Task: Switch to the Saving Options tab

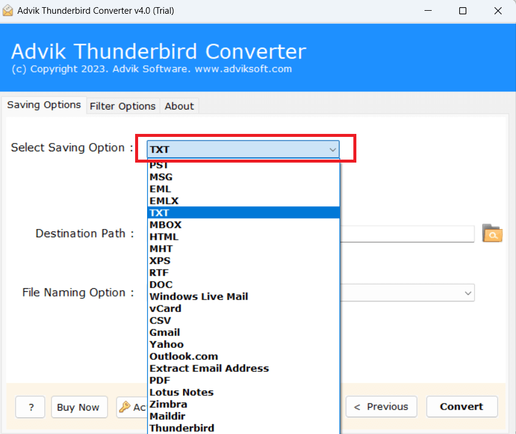Action: click(x=44, y=105)
